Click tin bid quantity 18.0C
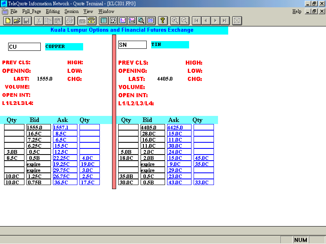The width and height of the screenshot is (326, 244). coord(128,158)
